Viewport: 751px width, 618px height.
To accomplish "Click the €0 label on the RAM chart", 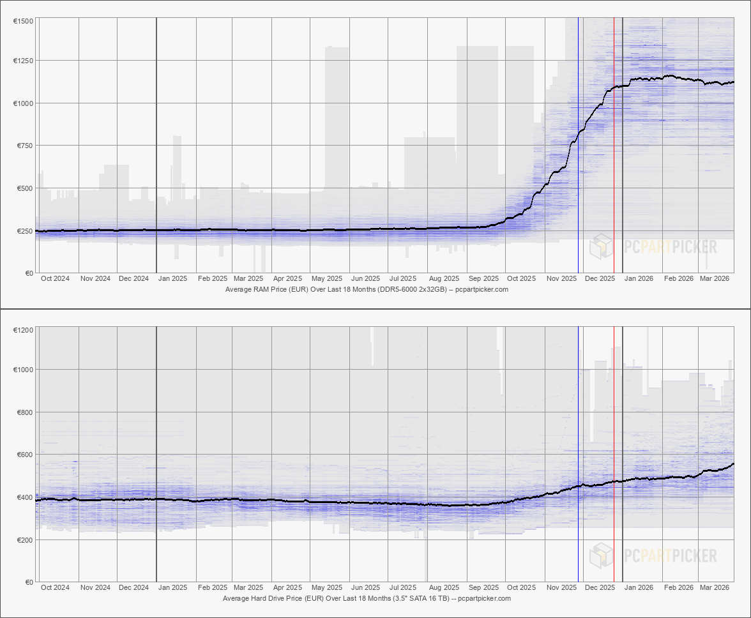I will [x=29, y=273].
